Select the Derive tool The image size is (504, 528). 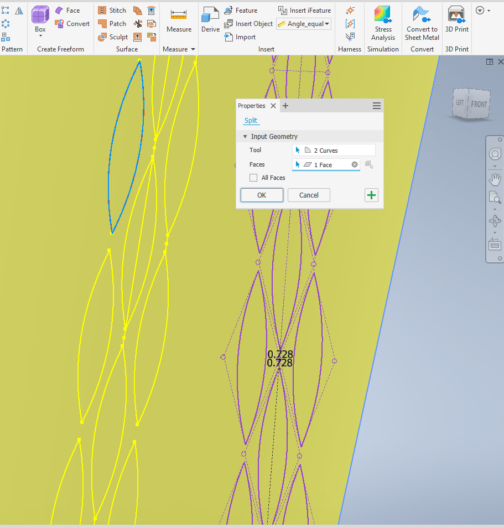tap(210, 19)
